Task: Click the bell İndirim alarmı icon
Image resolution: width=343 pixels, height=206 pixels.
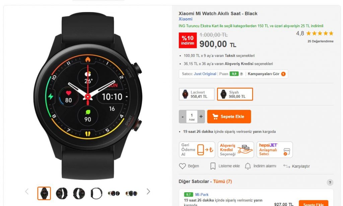Action: pyautogui.click(x=248, y=166)
